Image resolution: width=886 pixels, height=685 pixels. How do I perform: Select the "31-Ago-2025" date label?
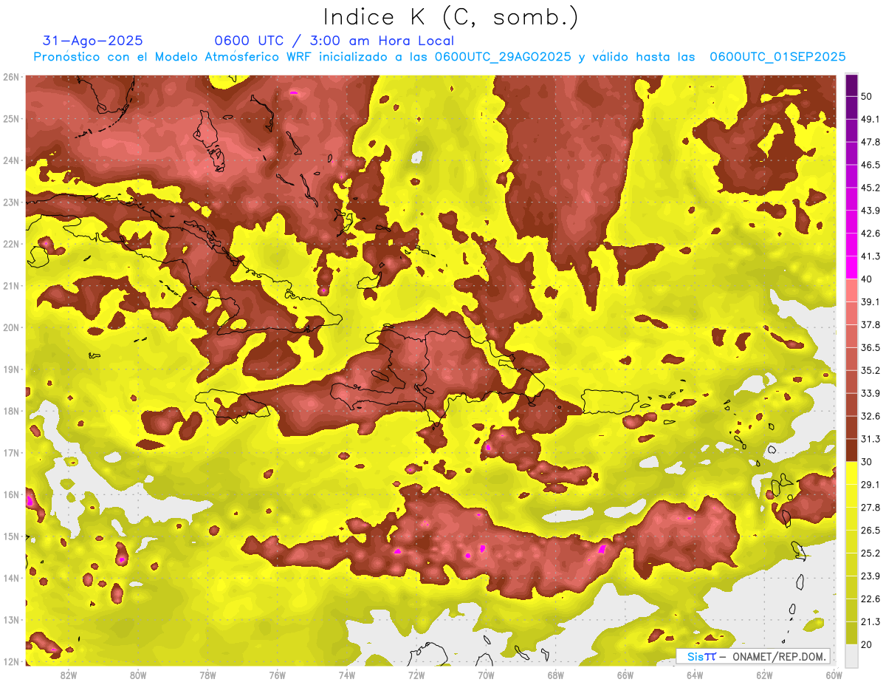pos(92,41)
